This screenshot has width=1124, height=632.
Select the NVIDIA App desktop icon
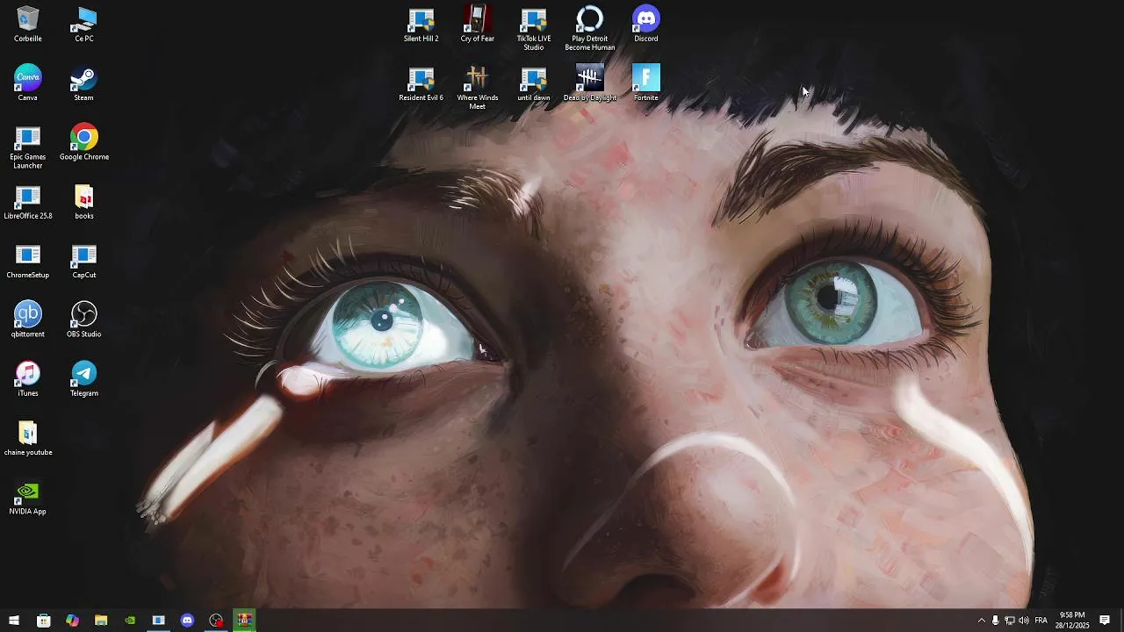tap(27, 497)
